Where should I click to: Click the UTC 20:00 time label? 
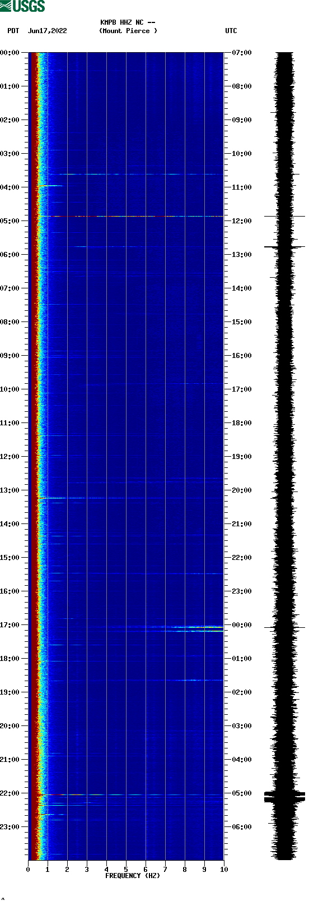coord(242,490)
